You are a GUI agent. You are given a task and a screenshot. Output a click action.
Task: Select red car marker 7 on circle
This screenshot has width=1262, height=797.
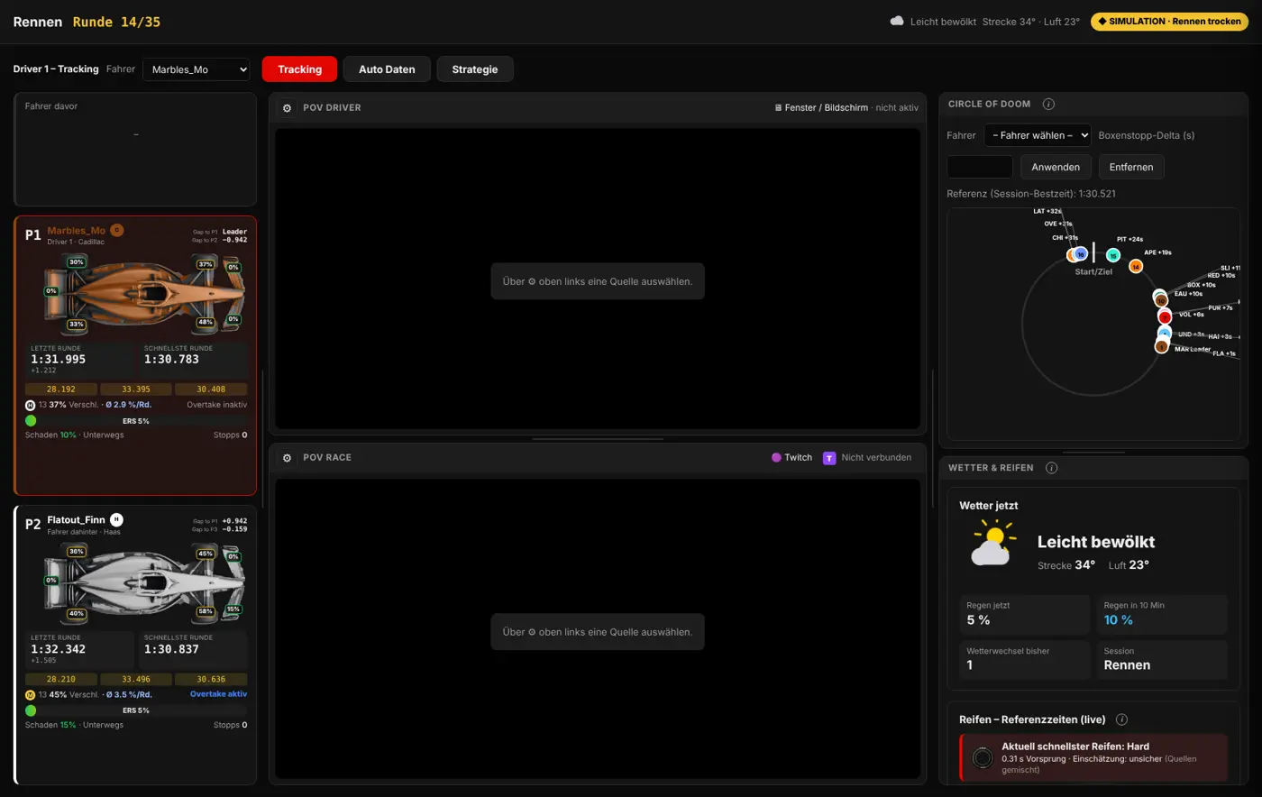1164,316
